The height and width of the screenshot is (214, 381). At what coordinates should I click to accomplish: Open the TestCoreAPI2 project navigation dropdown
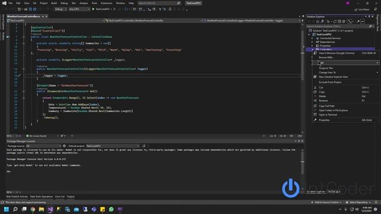coord(55,21)
